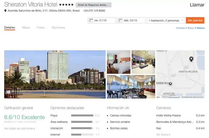Open the bedroom photo thumbnail
Viewport: 209px width, 138px height.
[x=119, y=62]
